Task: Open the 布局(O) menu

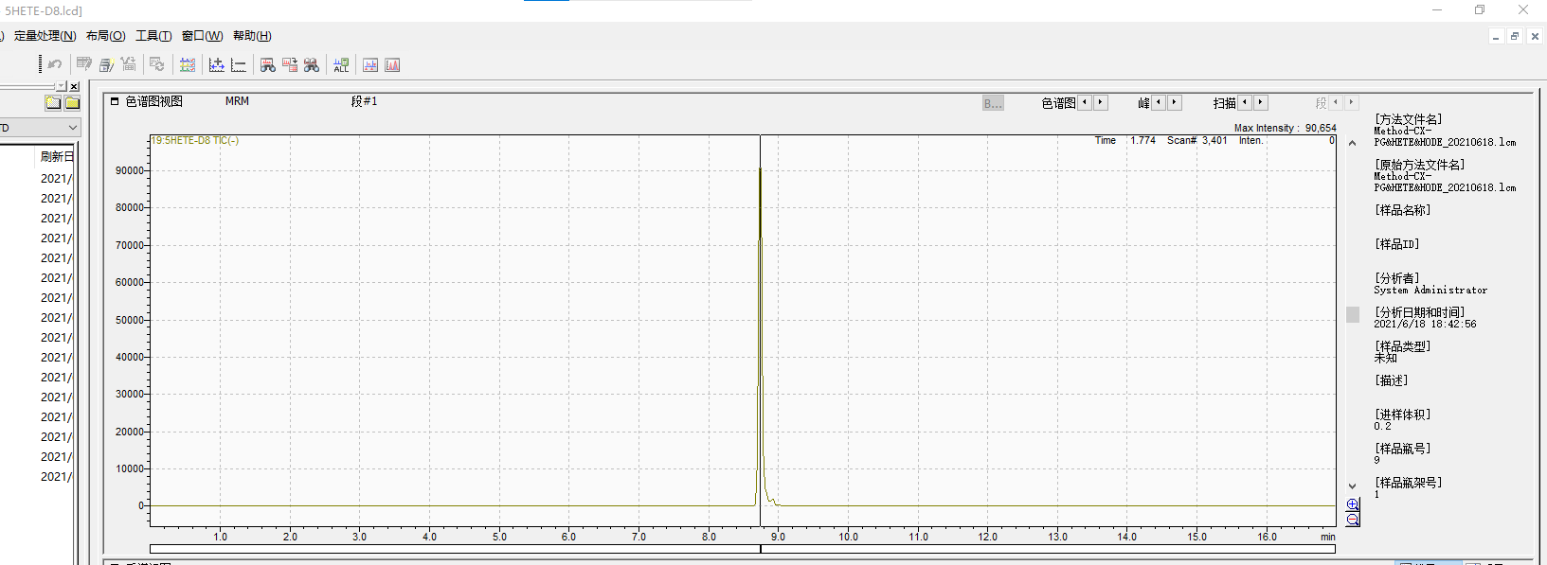Action: 106,36
